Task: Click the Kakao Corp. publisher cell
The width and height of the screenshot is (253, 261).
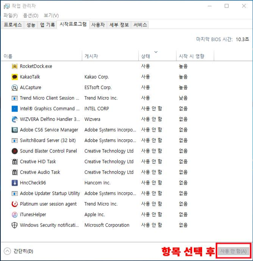Action: 97,77
